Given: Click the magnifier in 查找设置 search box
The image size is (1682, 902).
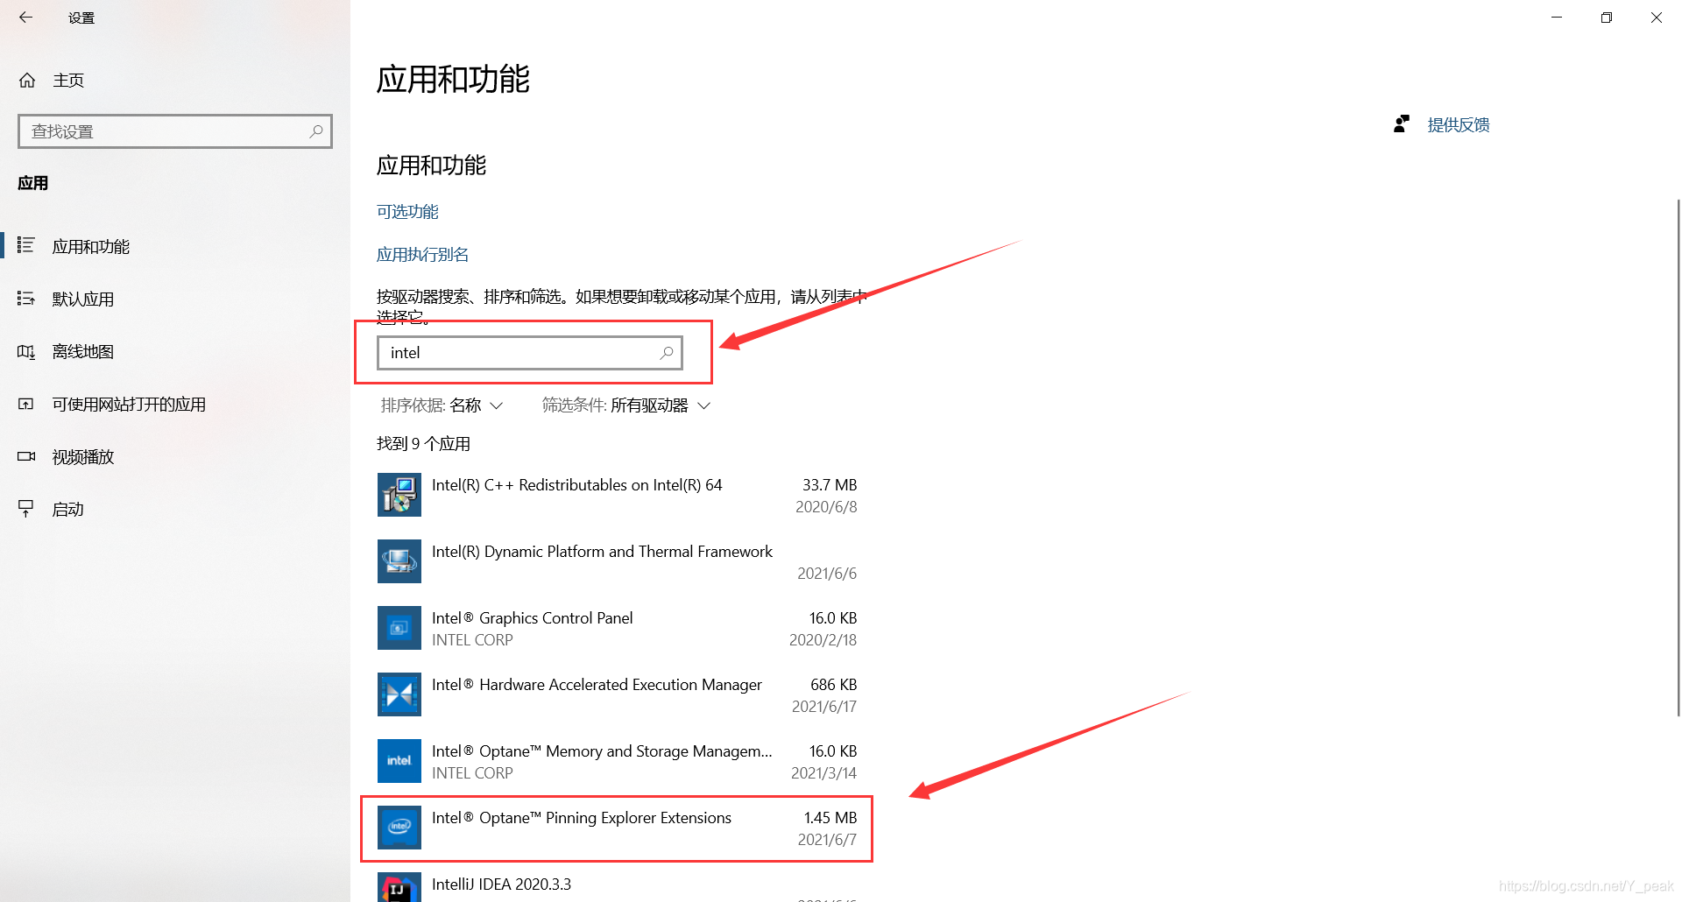Looking at the screenshot, I should 316,131.
